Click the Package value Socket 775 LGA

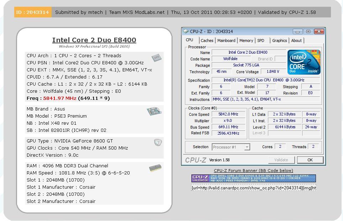click(x=249, y=65)
